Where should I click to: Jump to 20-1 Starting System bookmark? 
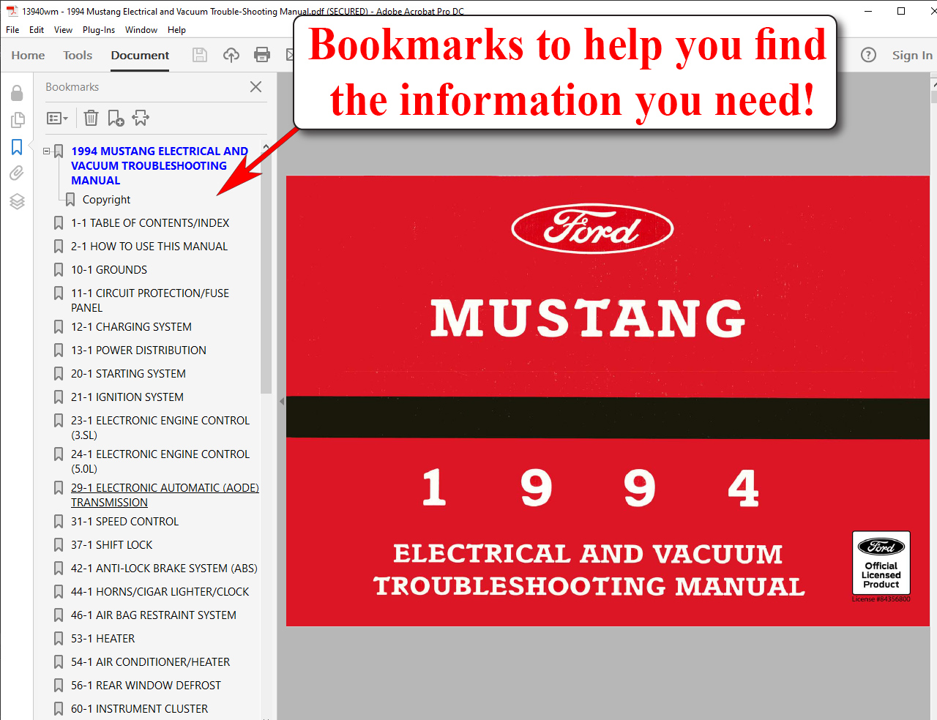click(128, 373)
